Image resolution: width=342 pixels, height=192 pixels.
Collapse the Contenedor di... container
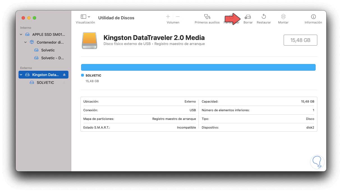point(25,42)
